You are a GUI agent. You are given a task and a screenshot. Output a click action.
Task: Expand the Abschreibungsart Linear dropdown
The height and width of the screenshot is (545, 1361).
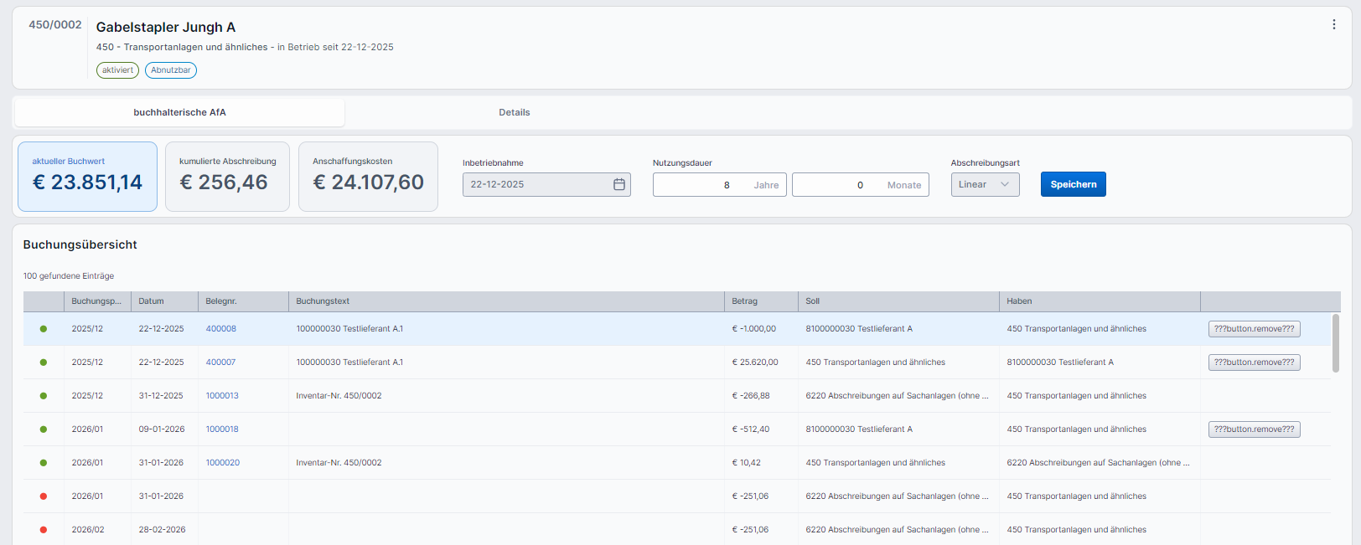click(985, 184)
